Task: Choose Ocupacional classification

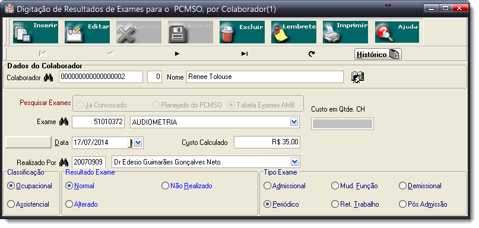Action: (30, 186)
